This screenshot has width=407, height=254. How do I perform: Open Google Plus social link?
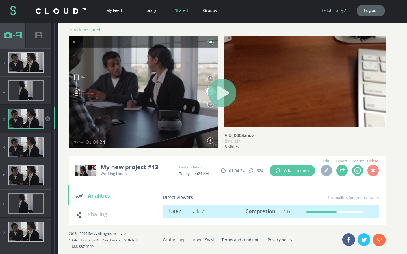click(379, 240)
